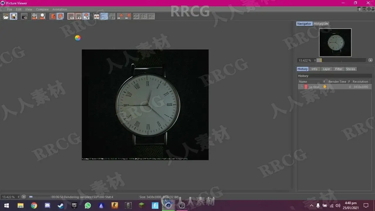This screenshot has height=211, width=375.
Task: Click the navigator zoom percentage stepper arrows
Action: click(315, 60)
